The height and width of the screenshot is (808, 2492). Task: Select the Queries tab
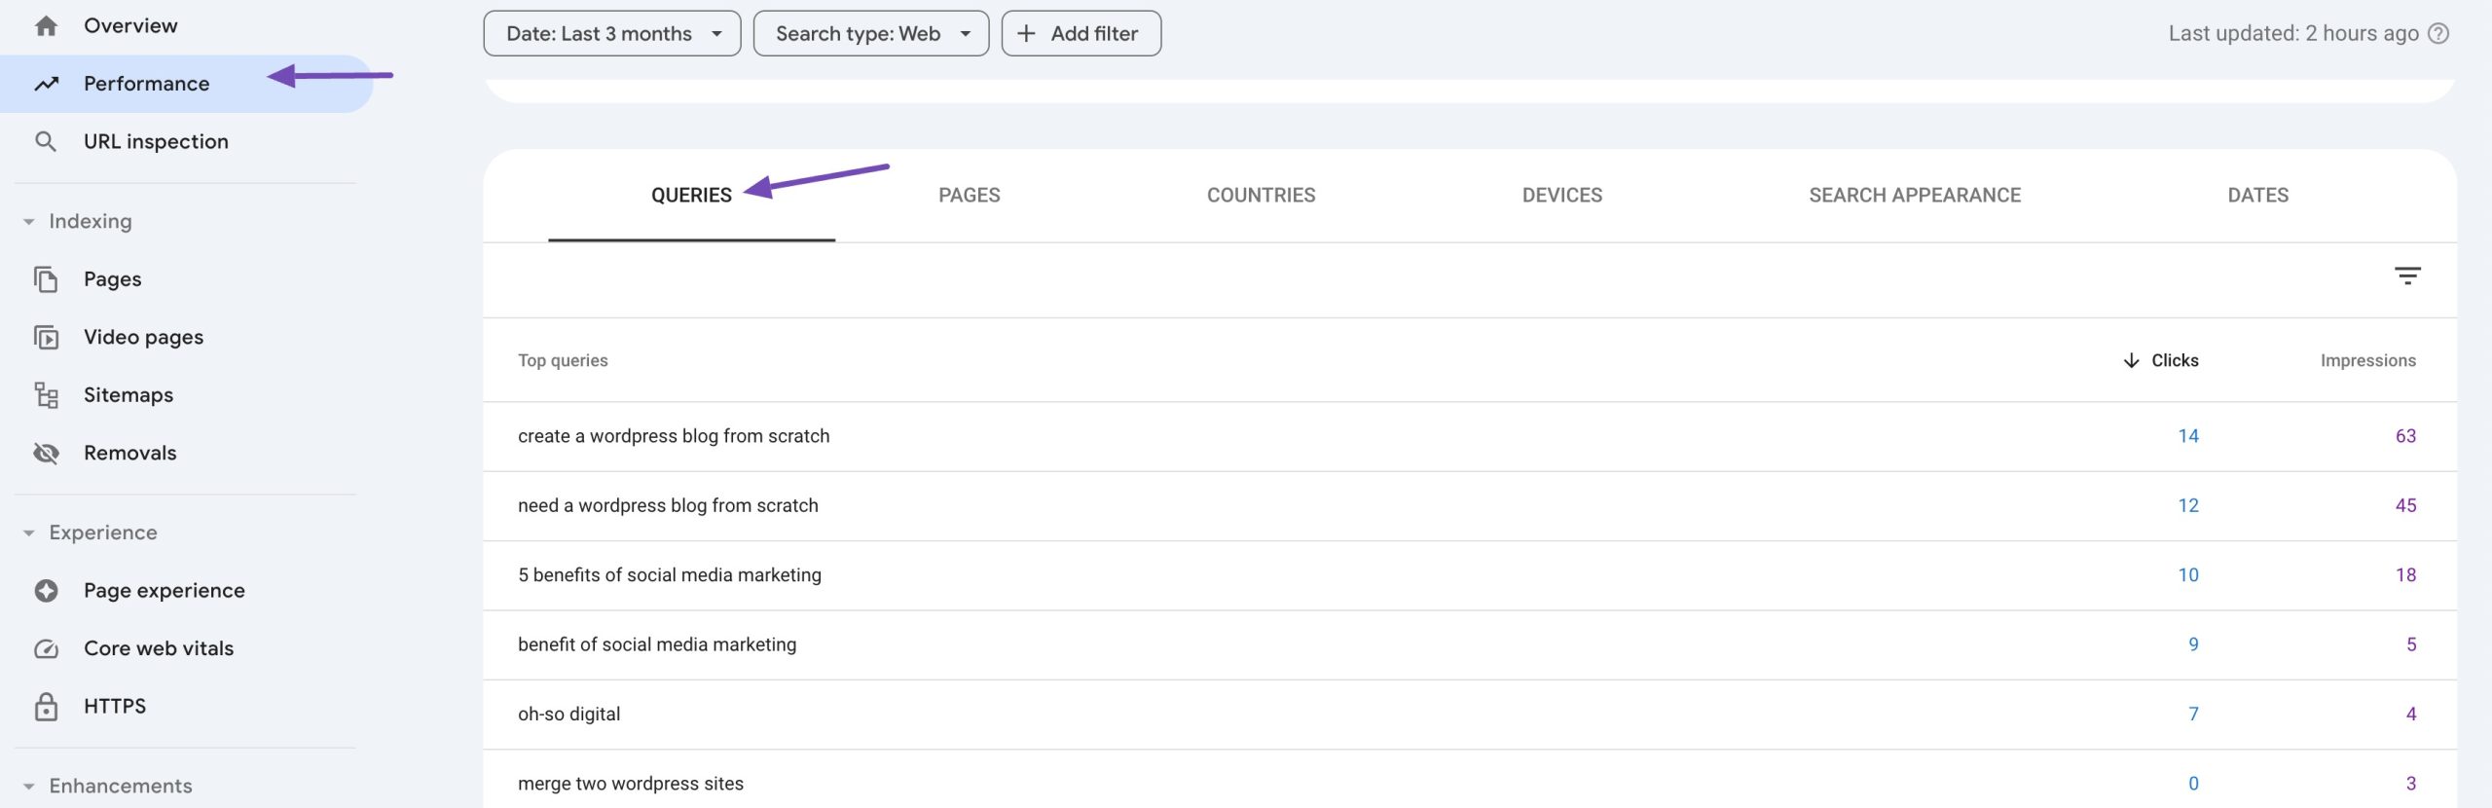coord(691,196)
